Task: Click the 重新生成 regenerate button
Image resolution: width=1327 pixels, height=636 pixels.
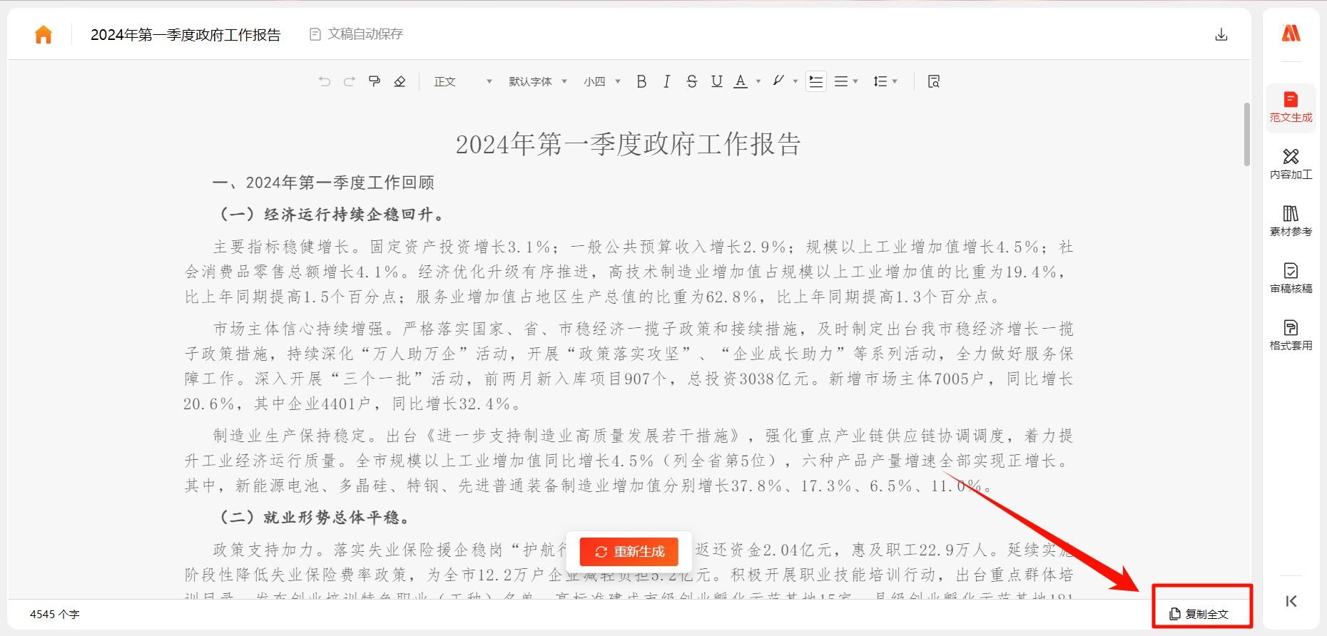Action: pos(629,551)
